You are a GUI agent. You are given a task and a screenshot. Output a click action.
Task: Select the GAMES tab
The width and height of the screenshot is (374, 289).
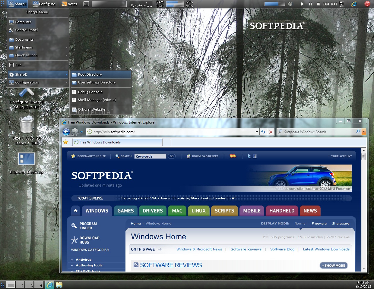[126, 211]
